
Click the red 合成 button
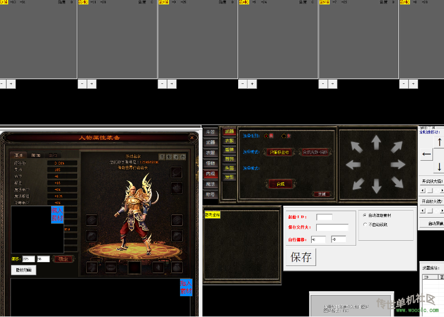point(280,184)
